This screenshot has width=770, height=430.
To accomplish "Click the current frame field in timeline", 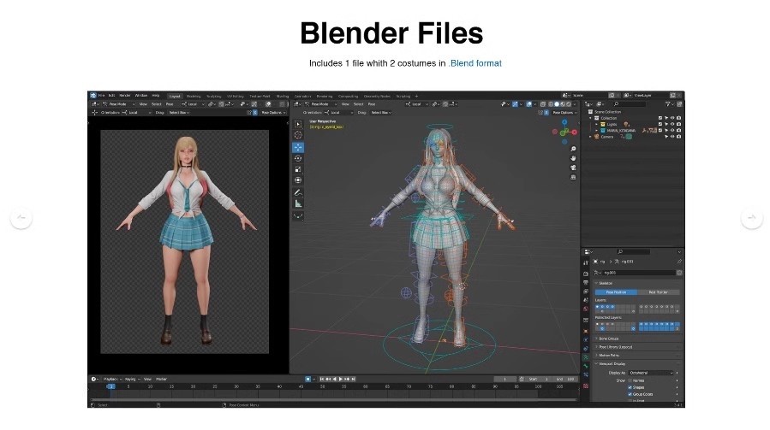I will pos(505,379).
